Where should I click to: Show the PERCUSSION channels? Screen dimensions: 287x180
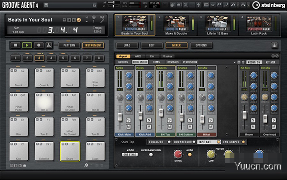point(190,62)
